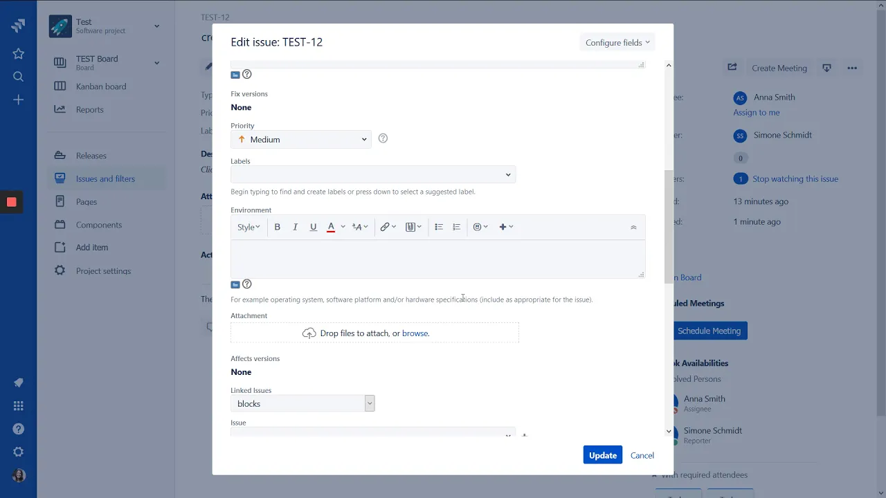
Task: Click reporter name Simone Schmidt
Action: pyautogui.click(x=782, y=136)
